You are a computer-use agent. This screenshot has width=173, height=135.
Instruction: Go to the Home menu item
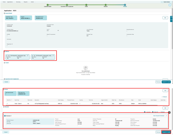[x=3, y=2]
